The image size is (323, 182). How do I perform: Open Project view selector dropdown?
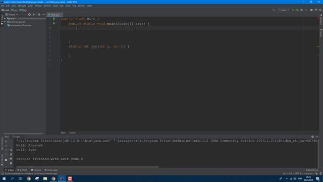click(12, 15)
